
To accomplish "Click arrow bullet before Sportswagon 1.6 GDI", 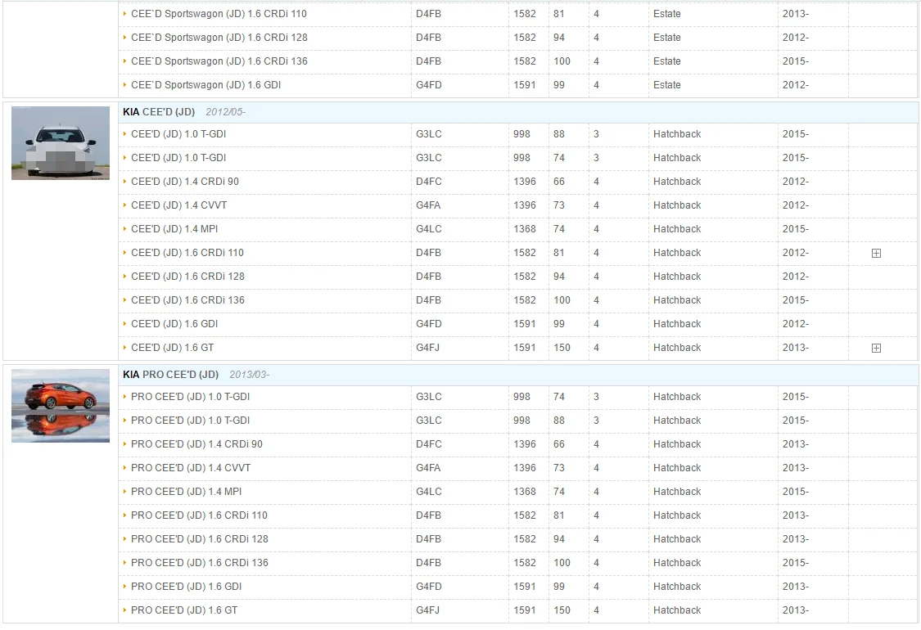I will coord(124,84).
